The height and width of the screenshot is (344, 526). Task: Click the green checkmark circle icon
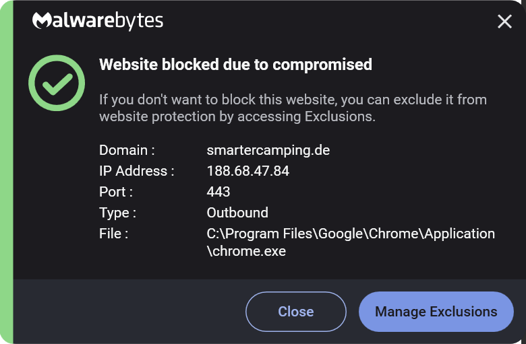57,83
